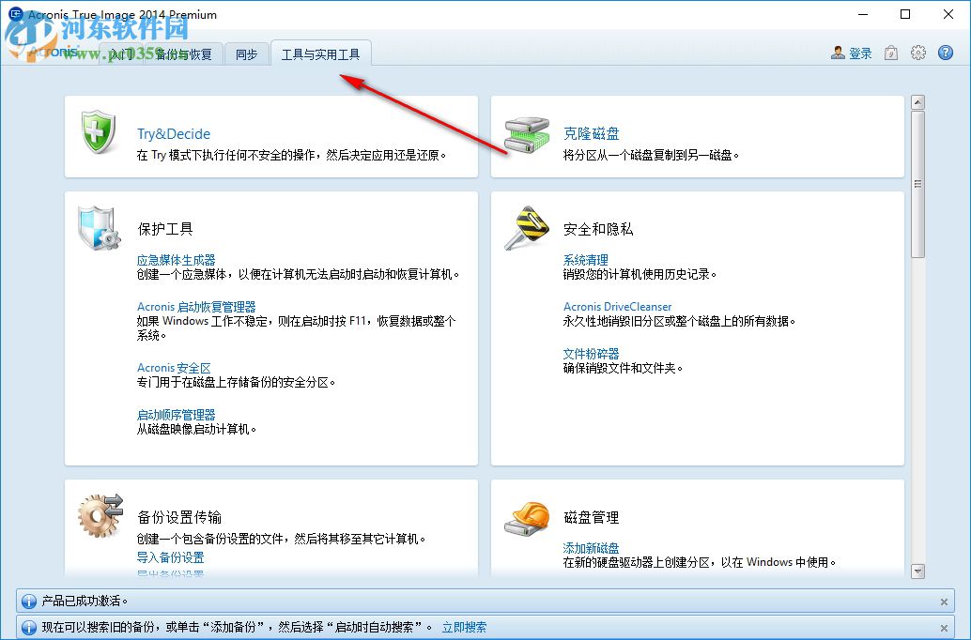
Task: Switch to the 备份与恢复 tab
Action: (184, 53)
